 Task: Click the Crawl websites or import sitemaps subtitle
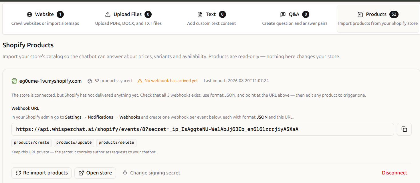pyautogui.click(x=45, y=23)
